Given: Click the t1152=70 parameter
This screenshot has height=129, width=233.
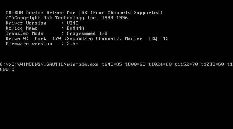Looking at the screenshot, I should coord(186,64).
